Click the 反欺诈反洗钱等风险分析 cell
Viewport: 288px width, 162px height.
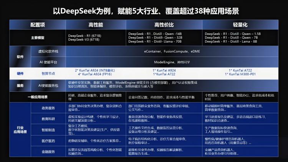point(95,152)
